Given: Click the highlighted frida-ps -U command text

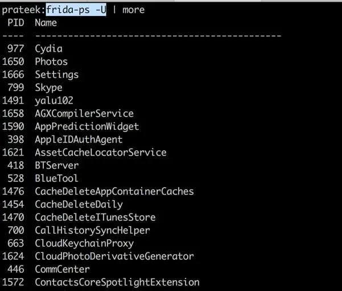Looking at the screenshot, I should click(76, 10).
